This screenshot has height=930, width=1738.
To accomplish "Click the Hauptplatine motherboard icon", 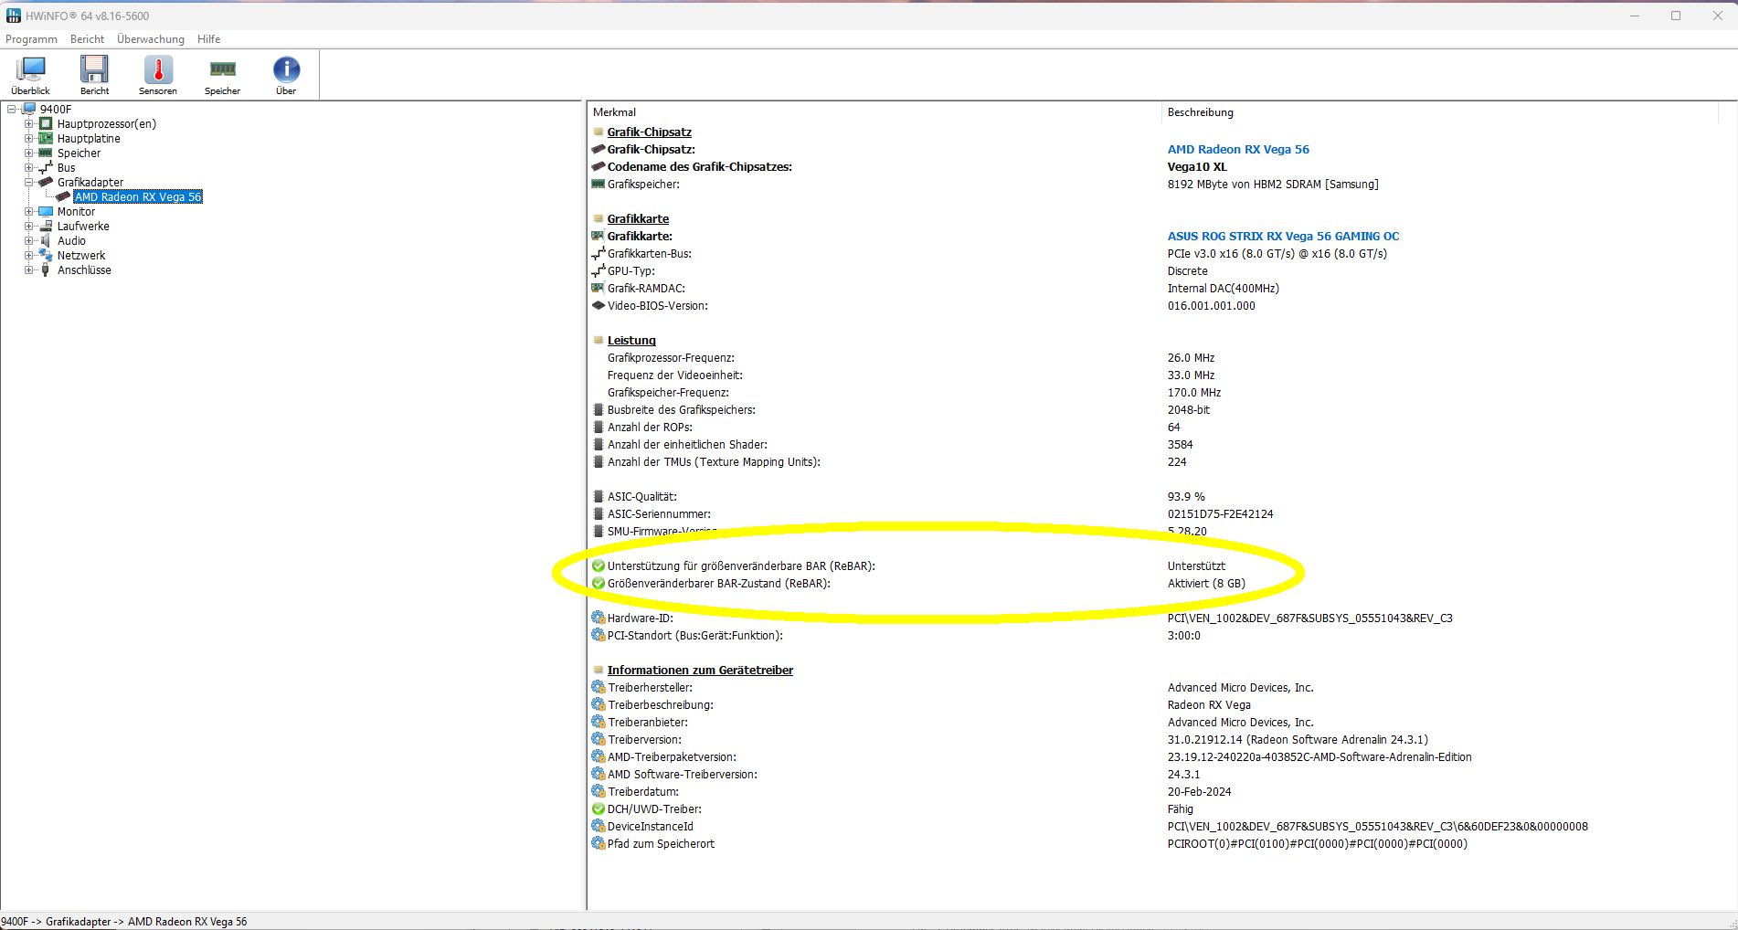I will [46, 139].
